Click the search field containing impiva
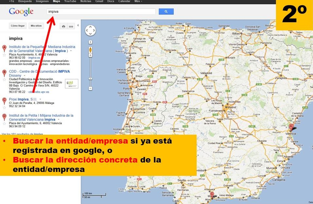Image resolution: width=313 pixels, height=204 pixels. (101, 12)
